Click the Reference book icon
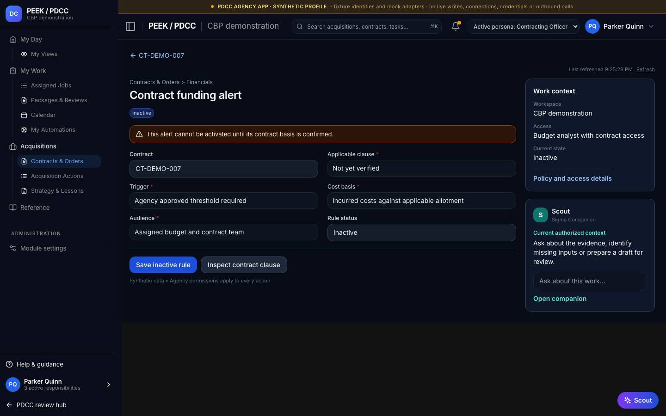This screenshot has width=666, height=416. click(x=13, y=208)
